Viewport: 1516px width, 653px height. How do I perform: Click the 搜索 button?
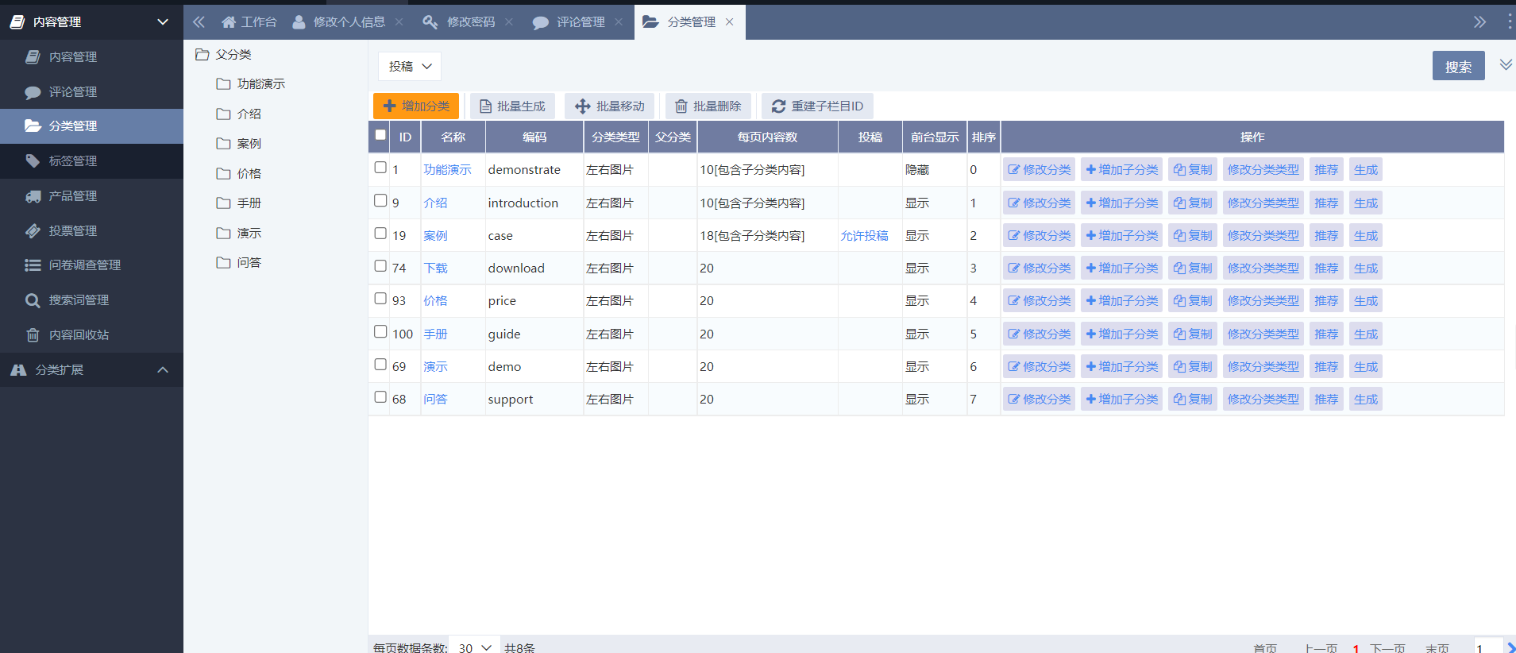pyautogui.click(x=1458, y=67)
